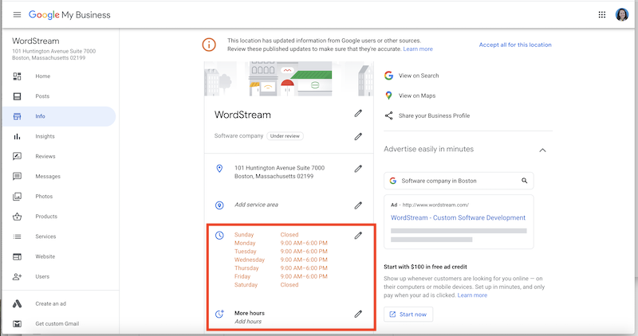Click the Home dashboard icon in sidebar

(x=17, y=76)
